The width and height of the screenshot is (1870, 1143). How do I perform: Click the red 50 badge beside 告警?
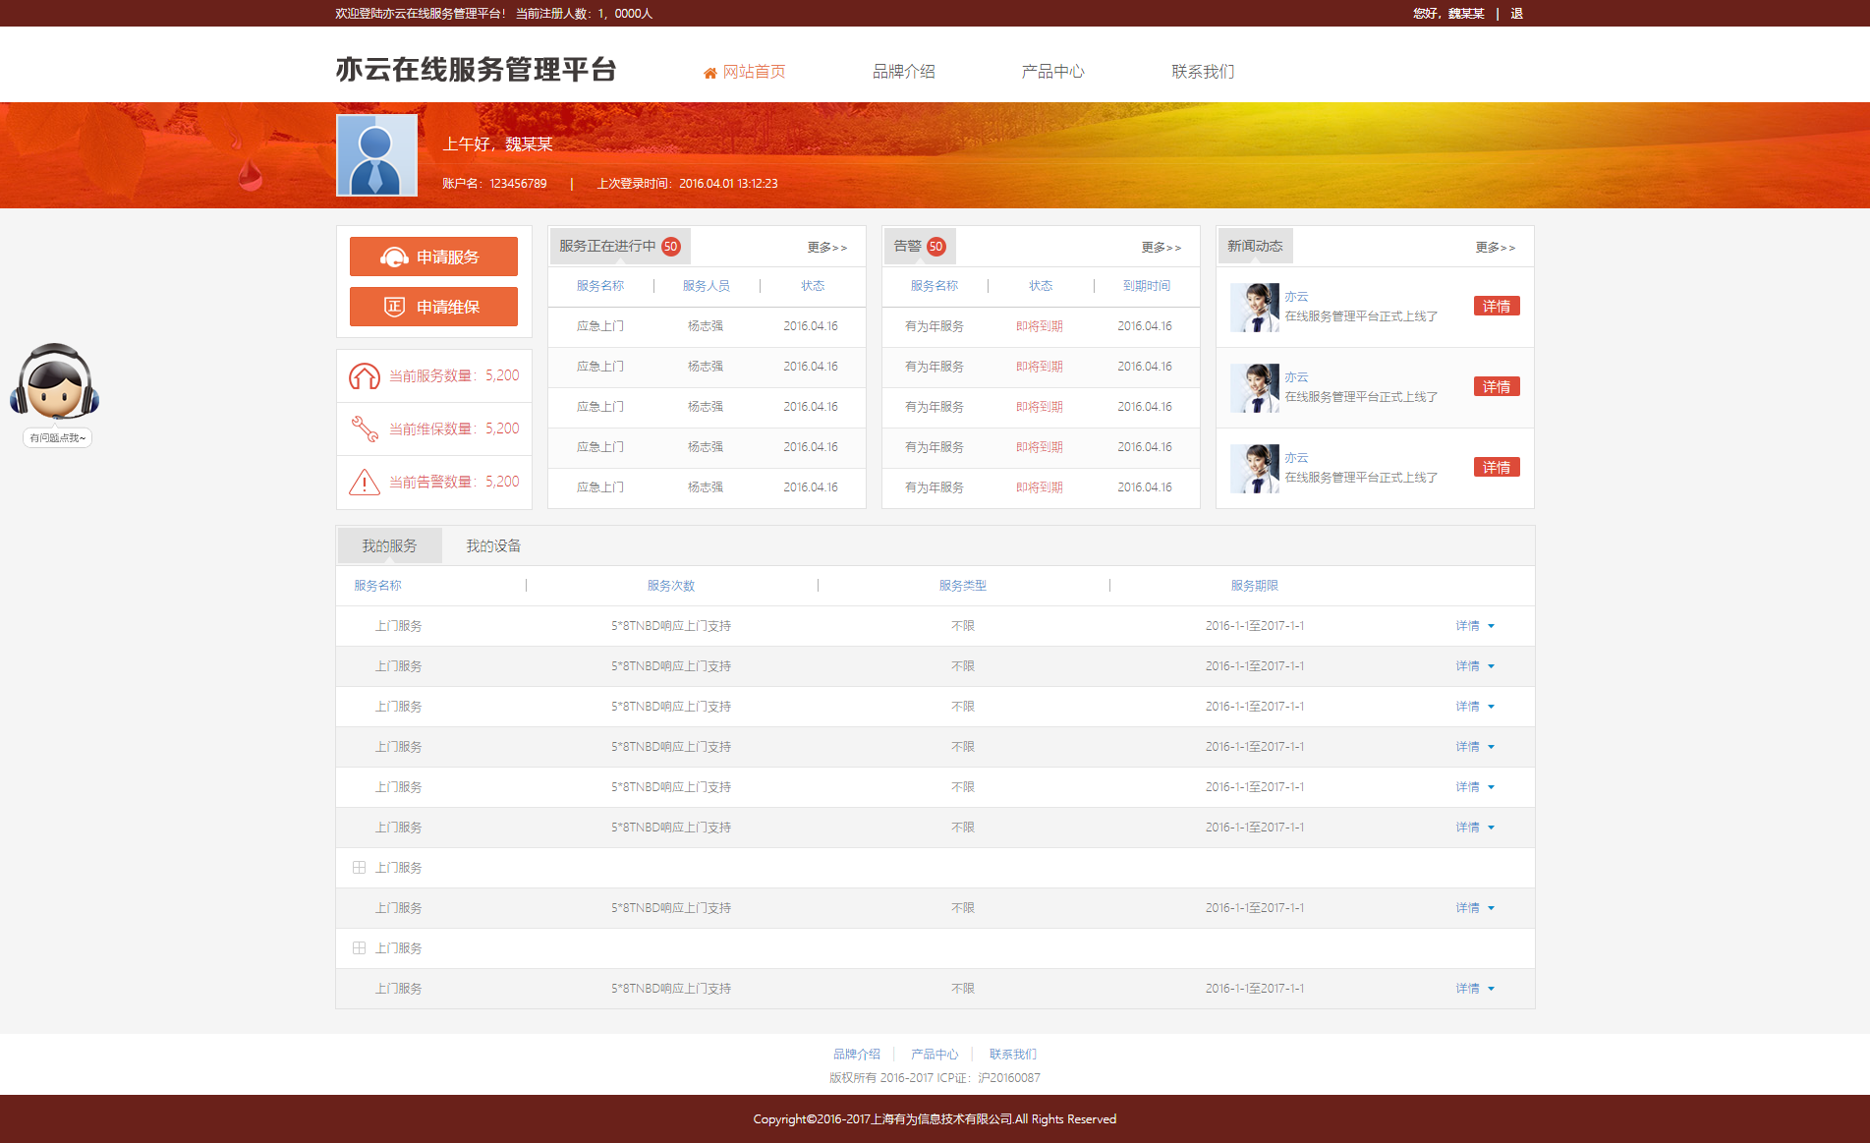coord(935,247)
